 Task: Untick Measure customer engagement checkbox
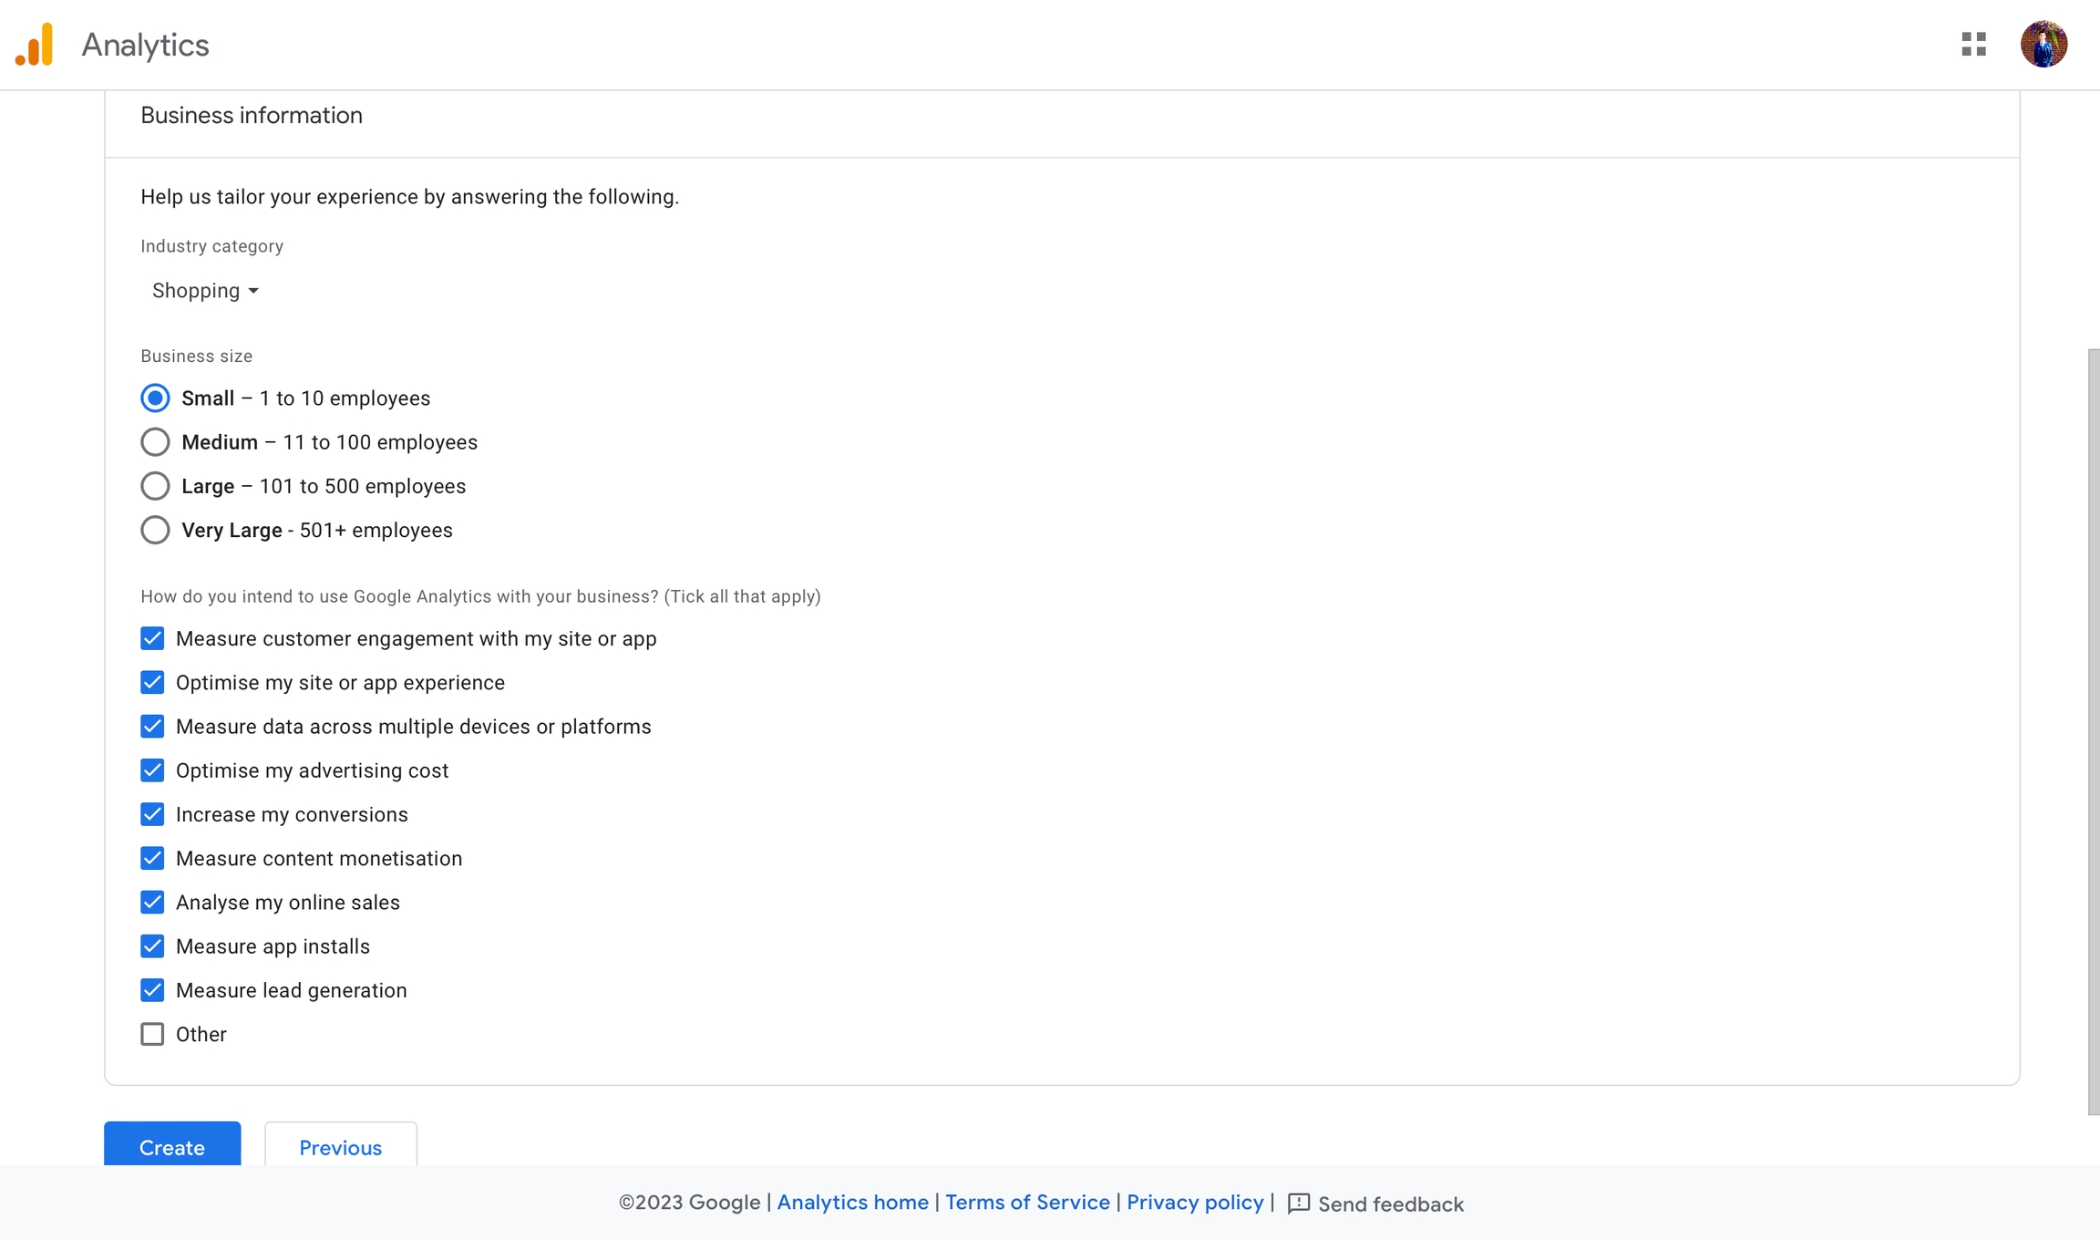(152, 638)
